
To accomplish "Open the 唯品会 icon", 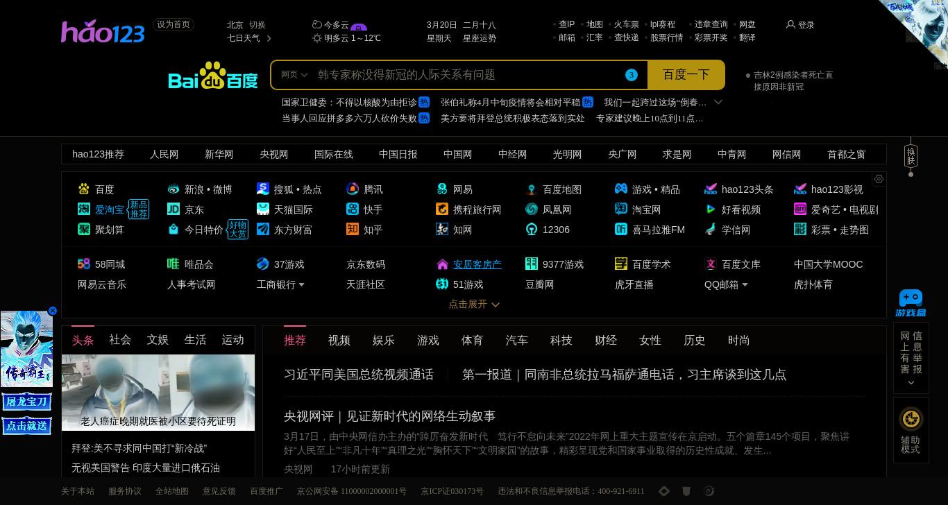I will click(x=173, y=264).
